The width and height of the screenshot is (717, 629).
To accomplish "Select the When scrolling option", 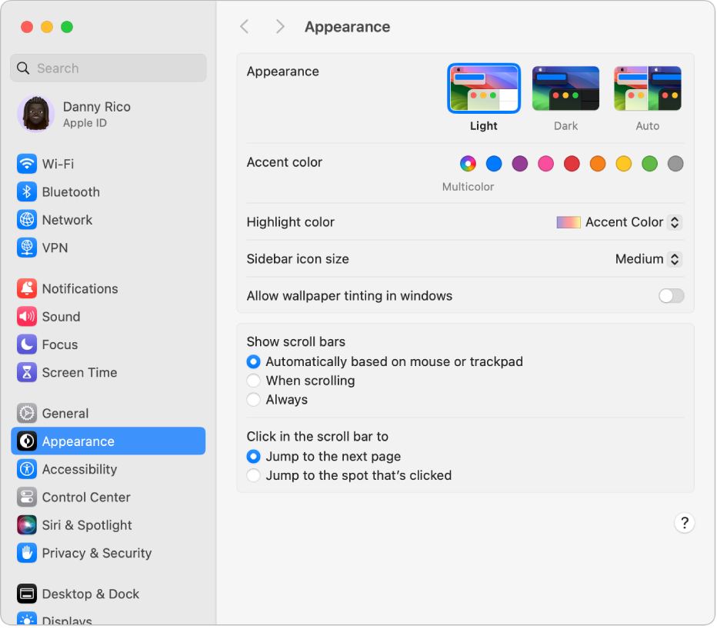I will pyautogui.click(x=254, y=381).
